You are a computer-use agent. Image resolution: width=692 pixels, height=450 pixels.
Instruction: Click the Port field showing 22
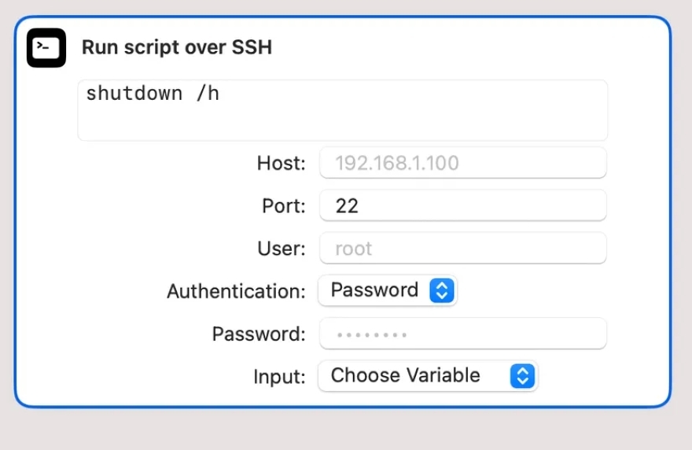pos(462,206)
